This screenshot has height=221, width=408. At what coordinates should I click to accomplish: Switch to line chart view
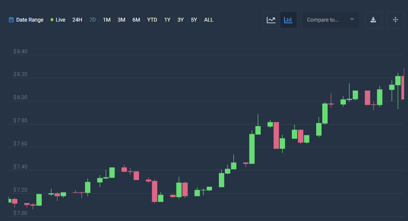point(271,20)
